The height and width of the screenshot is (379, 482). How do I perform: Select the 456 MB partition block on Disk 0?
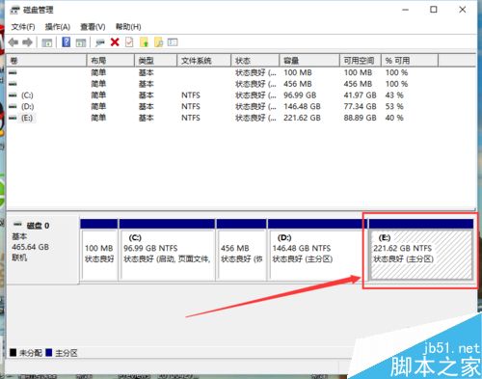[x=242, y=250]
